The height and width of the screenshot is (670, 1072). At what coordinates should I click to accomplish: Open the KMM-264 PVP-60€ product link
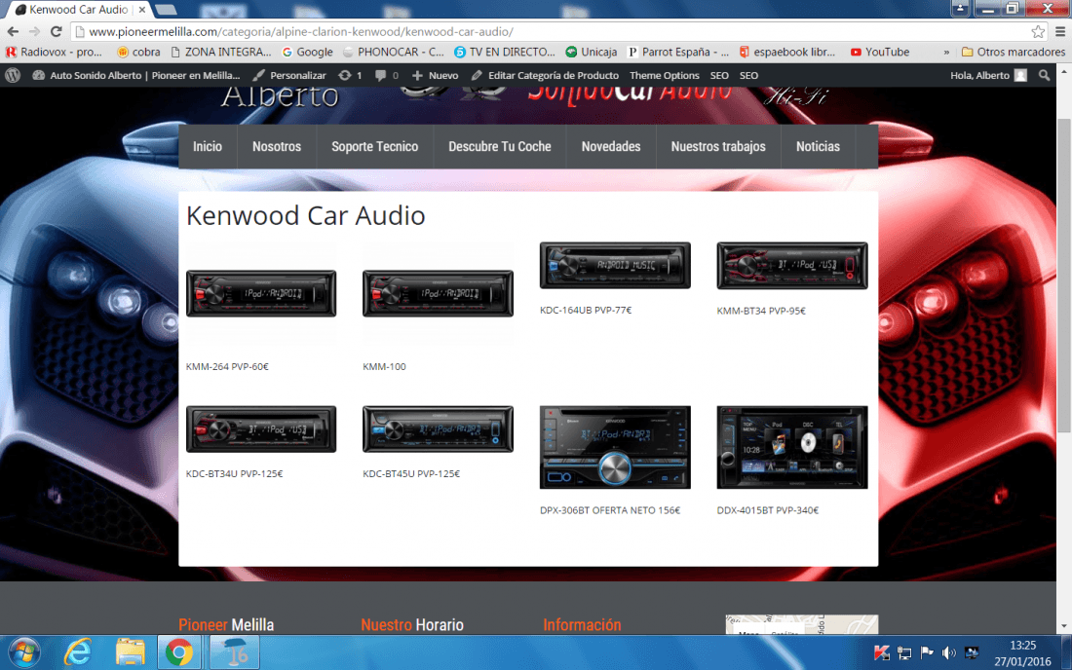point(227,367)
